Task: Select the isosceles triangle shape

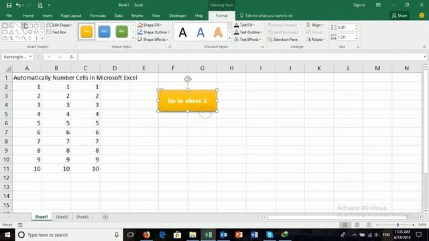Action: [x=11, y=32]
